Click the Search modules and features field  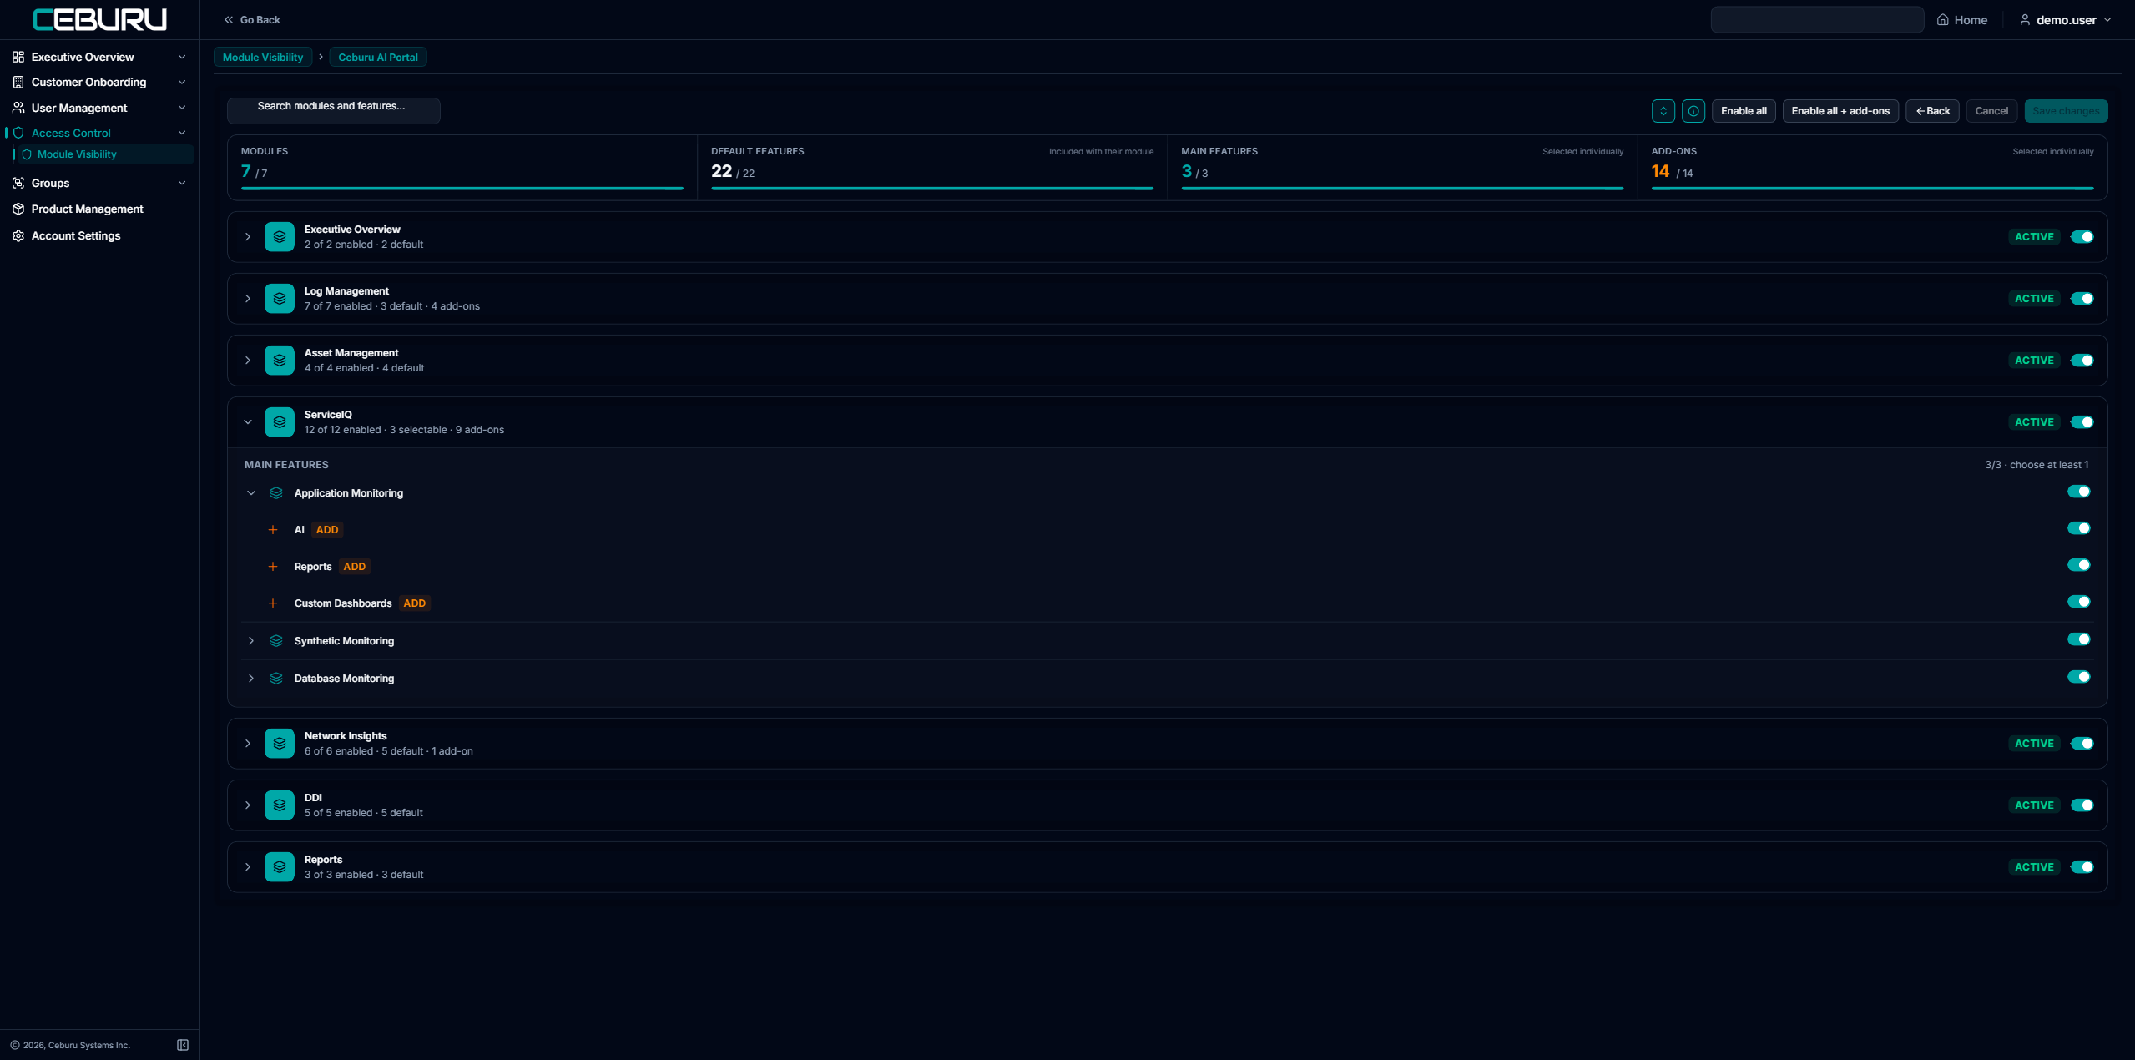click(x=334, y=110)
